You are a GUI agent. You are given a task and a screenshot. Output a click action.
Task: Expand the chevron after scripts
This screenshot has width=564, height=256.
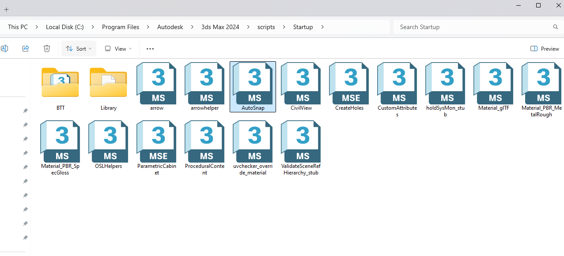coord(284,27)
